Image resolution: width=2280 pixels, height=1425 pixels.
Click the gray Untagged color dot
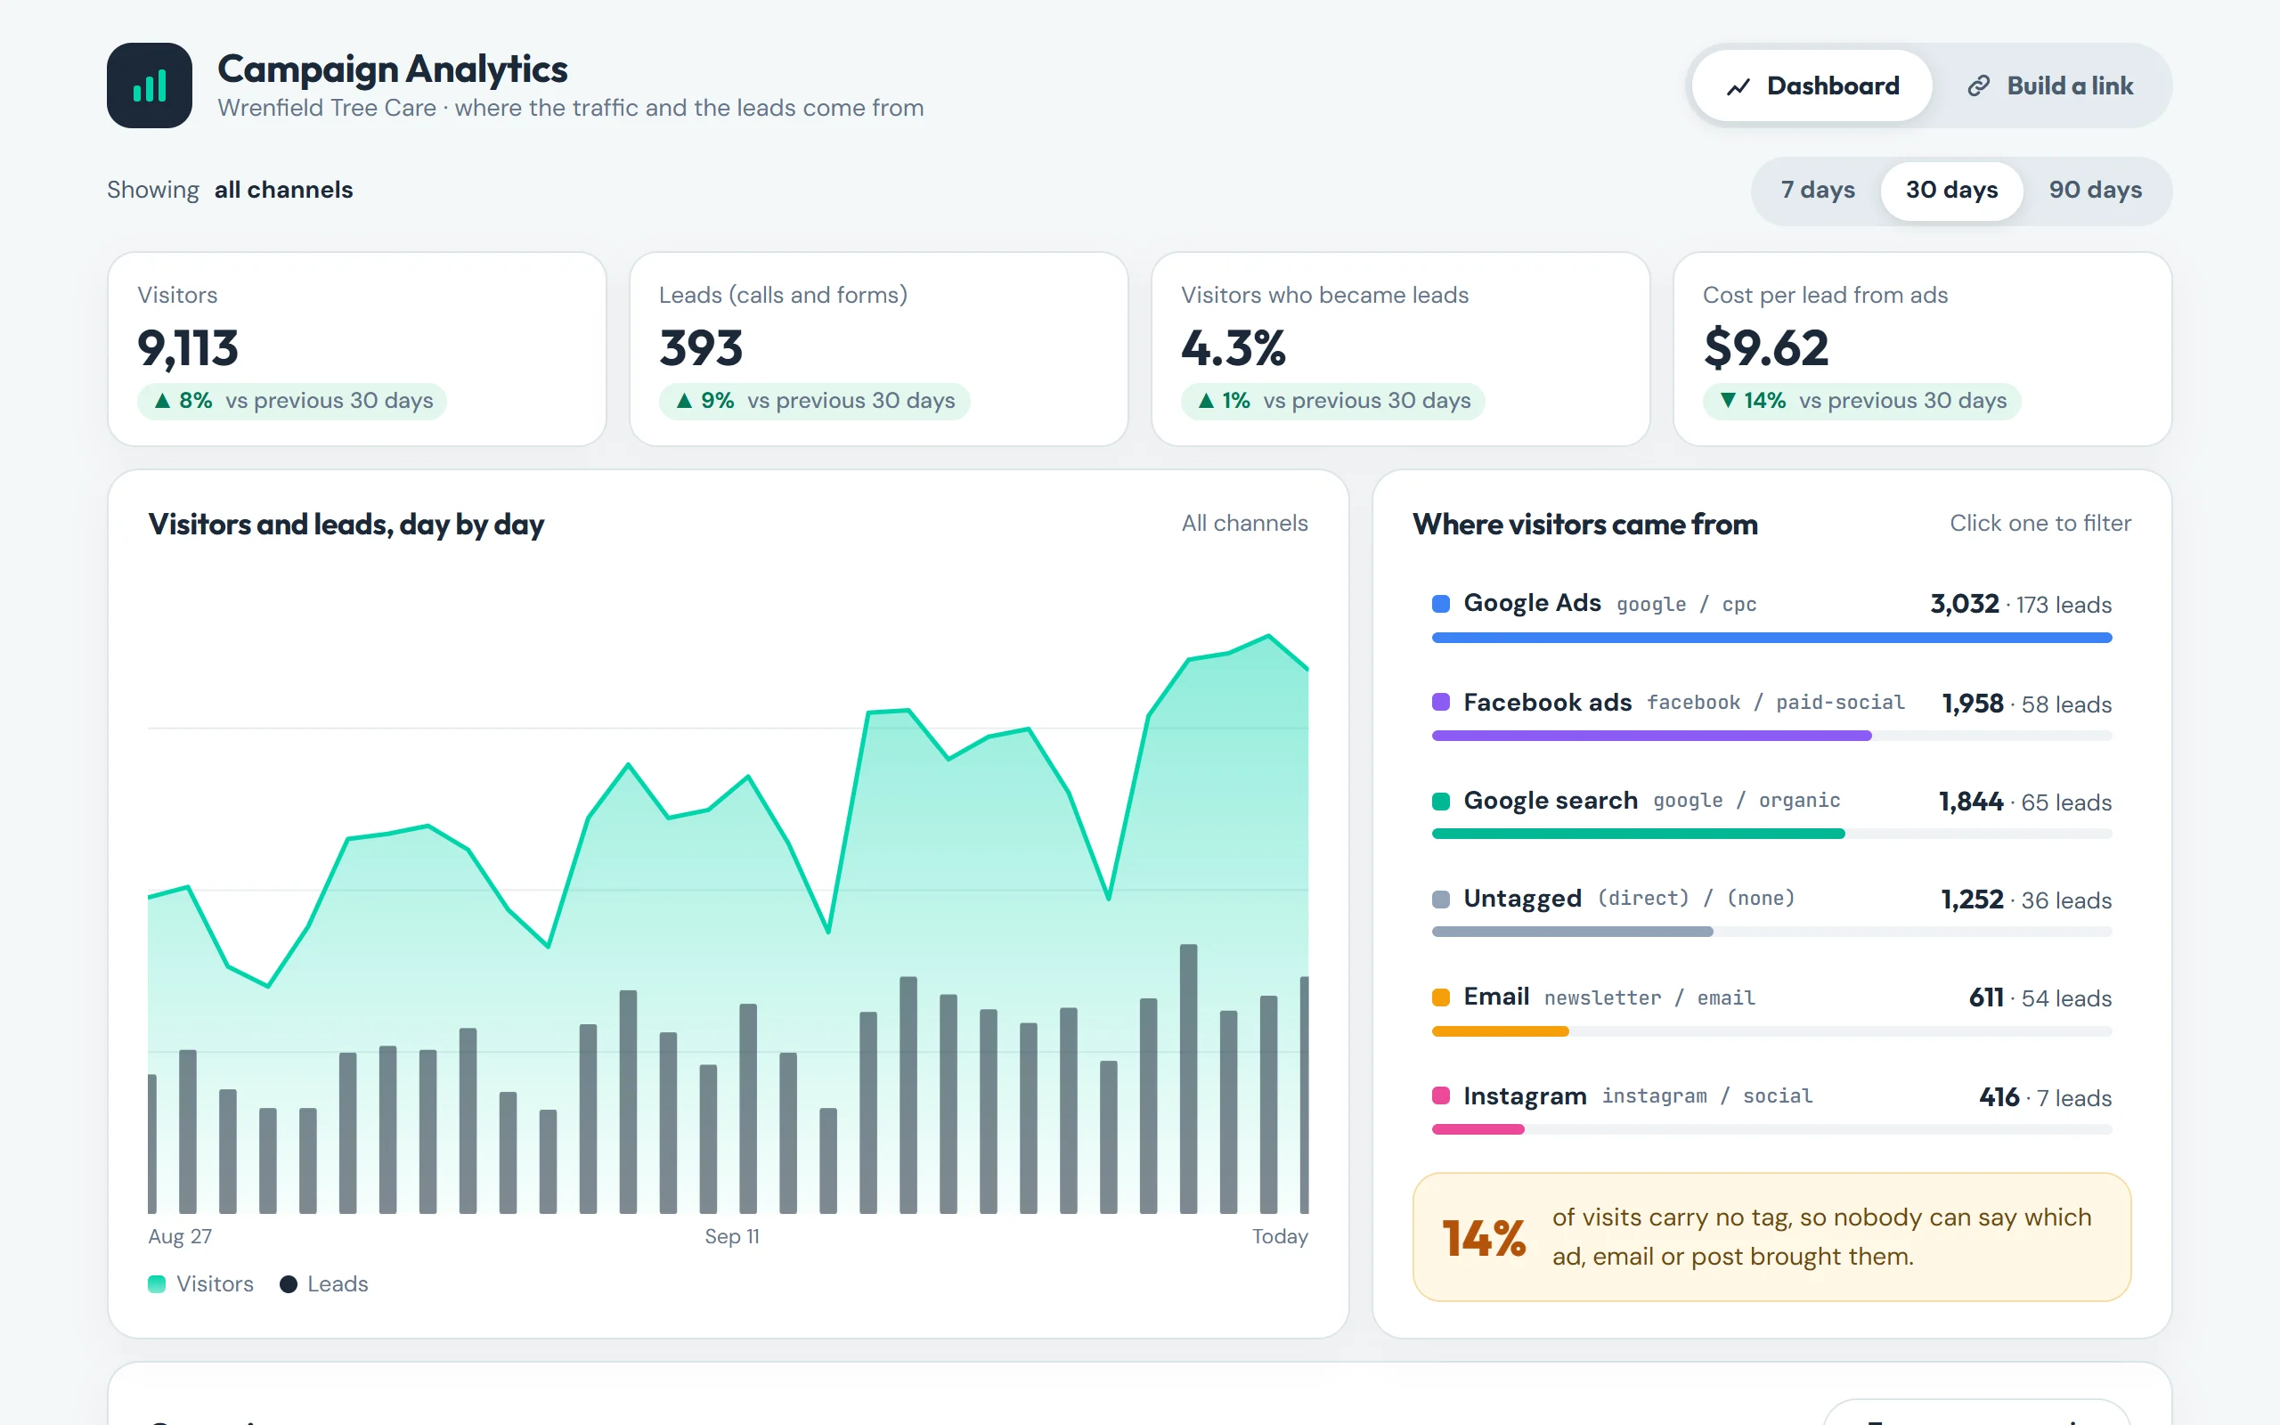pos(1440,900)
